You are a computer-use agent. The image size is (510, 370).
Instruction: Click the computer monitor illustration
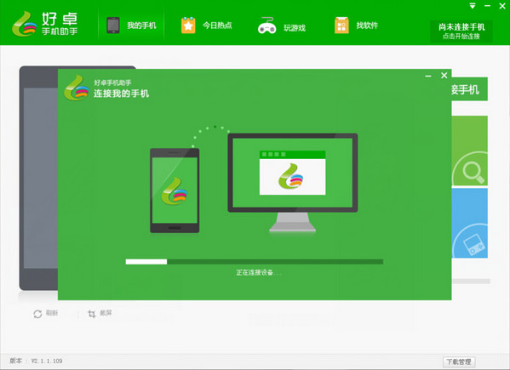(292, 183)
